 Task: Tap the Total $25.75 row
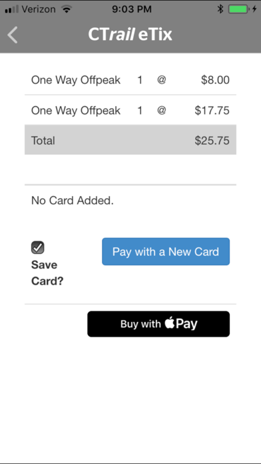point(130,140)
